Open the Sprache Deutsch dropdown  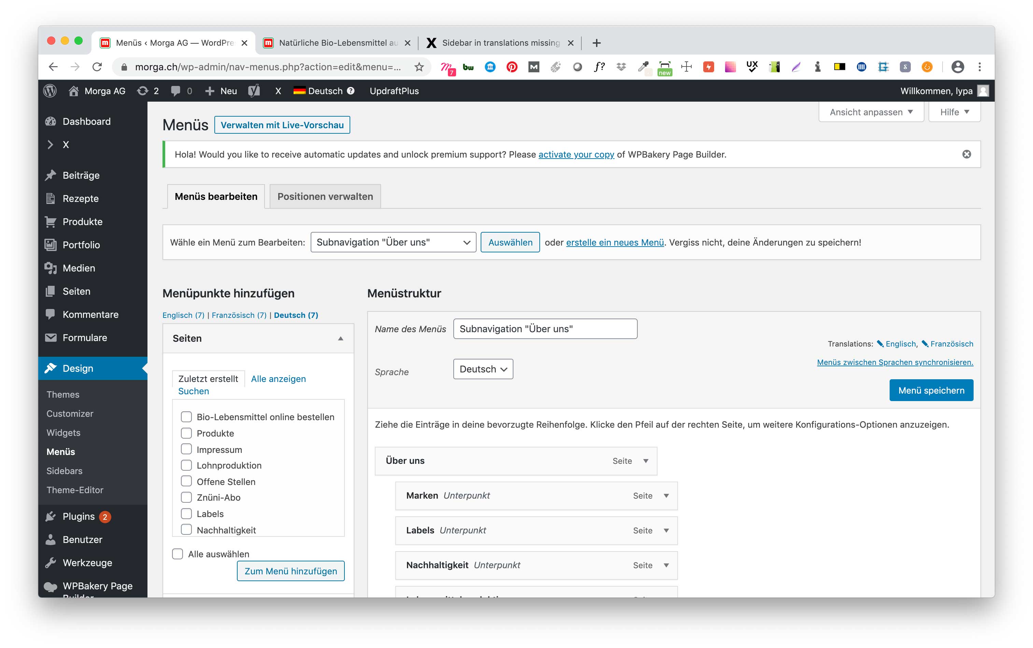point(483,369)
